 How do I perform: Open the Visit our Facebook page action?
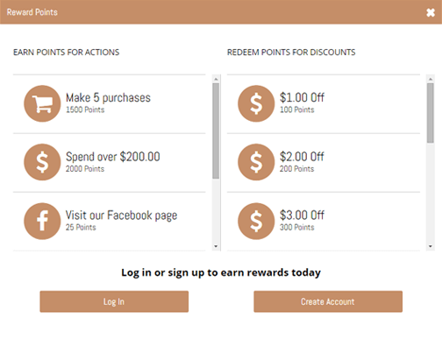(121, 215)
